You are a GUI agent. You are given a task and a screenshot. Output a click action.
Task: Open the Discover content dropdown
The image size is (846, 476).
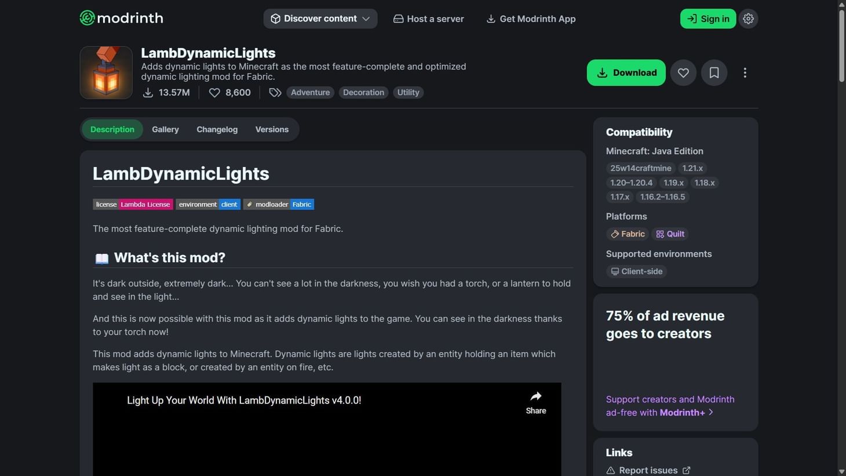[320, 18]
